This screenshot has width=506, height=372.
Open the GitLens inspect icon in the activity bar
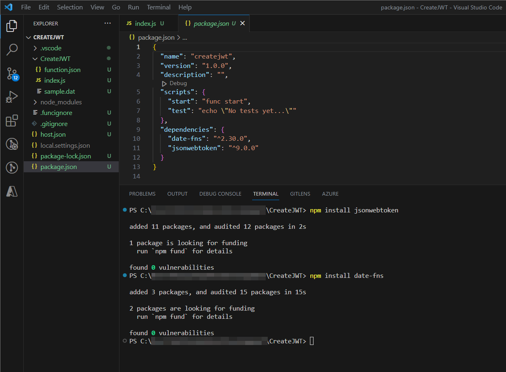click(12, 144)
